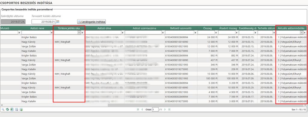Screen dimensions: 308x117
Task: Select the 24 000 Ft Összeg cell
Action: click(208, 37)
